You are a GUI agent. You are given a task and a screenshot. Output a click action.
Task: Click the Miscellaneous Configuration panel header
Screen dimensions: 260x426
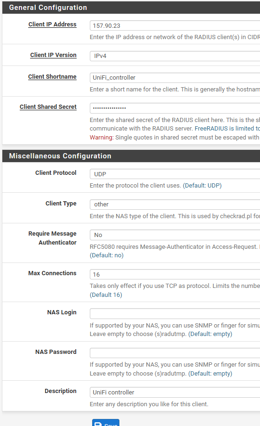click(131, 156)
